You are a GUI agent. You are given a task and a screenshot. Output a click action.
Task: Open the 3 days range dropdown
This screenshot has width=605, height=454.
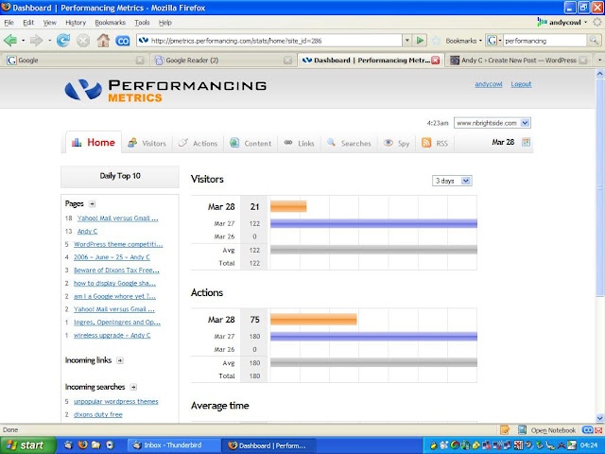coord(452,181)
